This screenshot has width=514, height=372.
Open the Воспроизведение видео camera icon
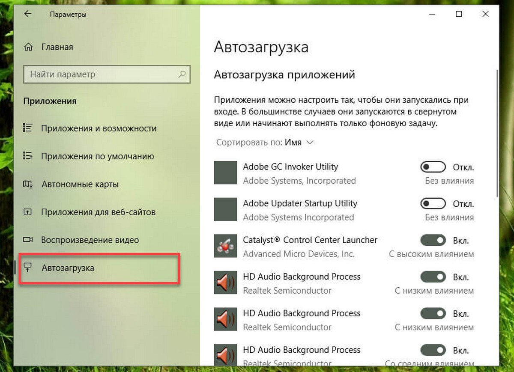(28, 240)
